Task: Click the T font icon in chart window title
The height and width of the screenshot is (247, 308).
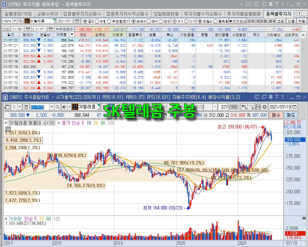Action: click(x=277, y=97)
